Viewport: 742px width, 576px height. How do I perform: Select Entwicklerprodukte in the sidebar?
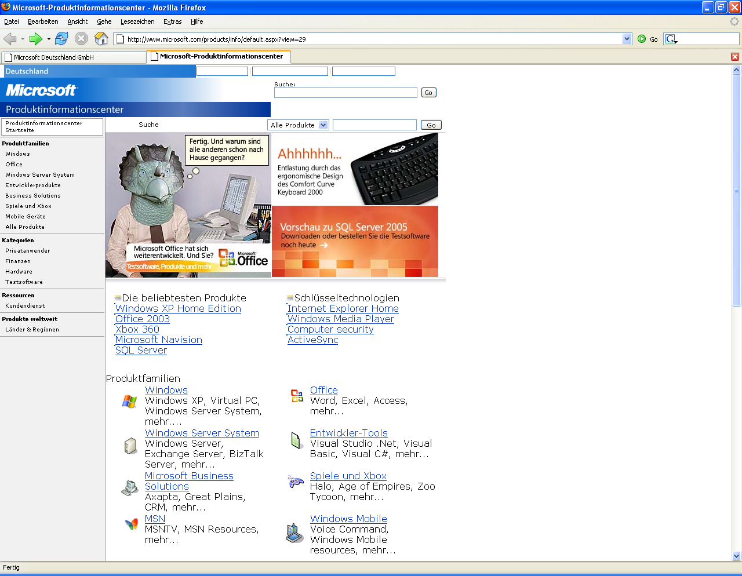pos(33,185)
